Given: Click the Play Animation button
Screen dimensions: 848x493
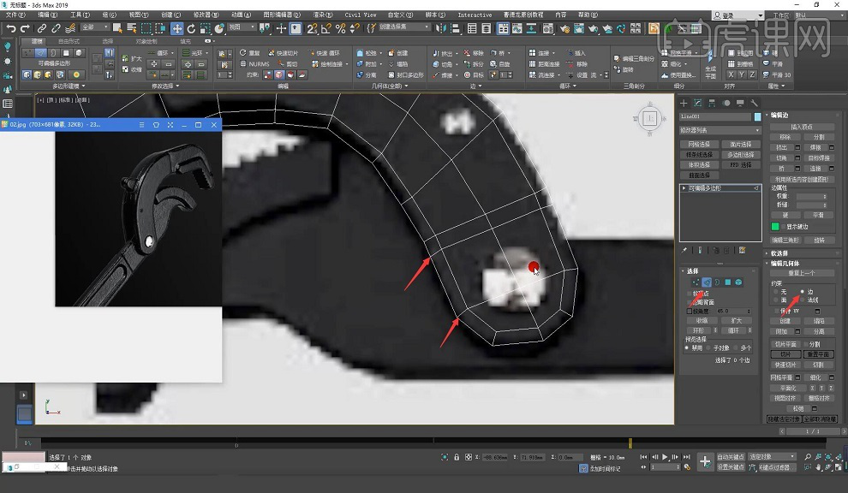Looking at the screenshot, I should coord(665,457).
